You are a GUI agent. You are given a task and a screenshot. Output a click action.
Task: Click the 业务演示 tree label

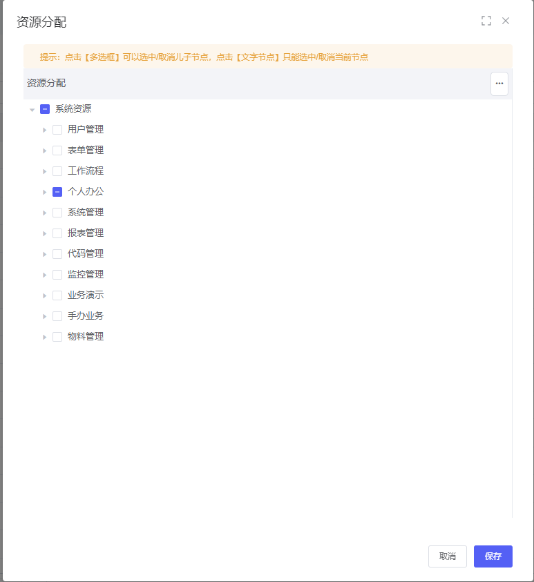click(86, 295)
